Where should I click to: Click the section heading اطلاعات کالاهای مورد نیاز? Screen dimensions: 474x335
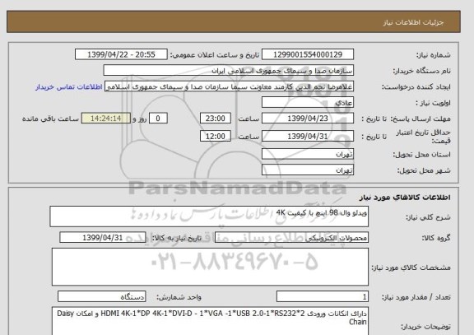coord(405,198)
